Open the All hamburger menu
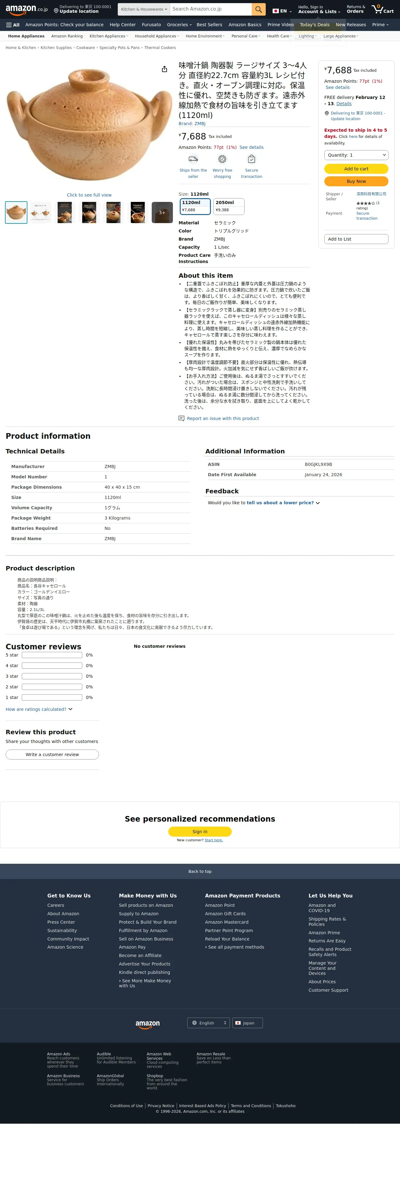Screen dimensions: 400x1202 (x=12, y=25)
